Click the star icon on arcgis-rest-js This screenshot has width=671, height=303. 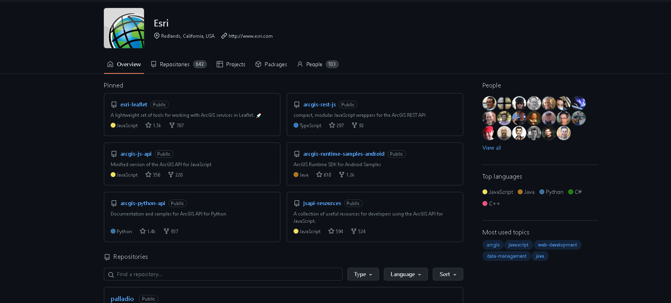click(332, 125)
